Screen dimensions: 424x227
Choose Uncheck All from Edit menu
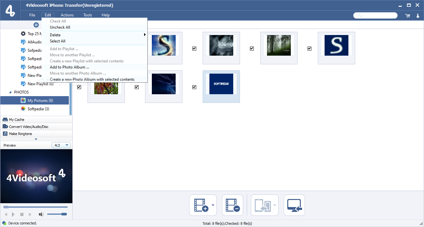(95, 27)
